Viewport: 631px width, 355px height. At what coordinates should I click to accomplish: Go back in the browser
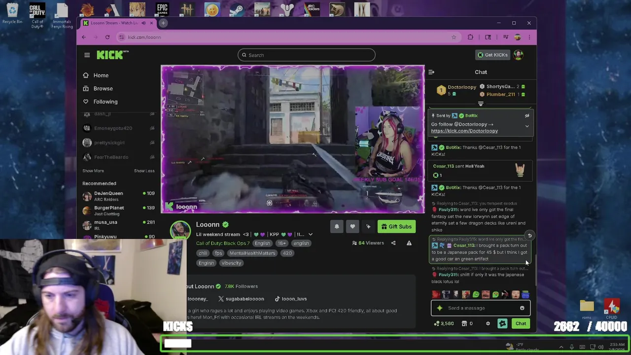(x=84, y=37)
